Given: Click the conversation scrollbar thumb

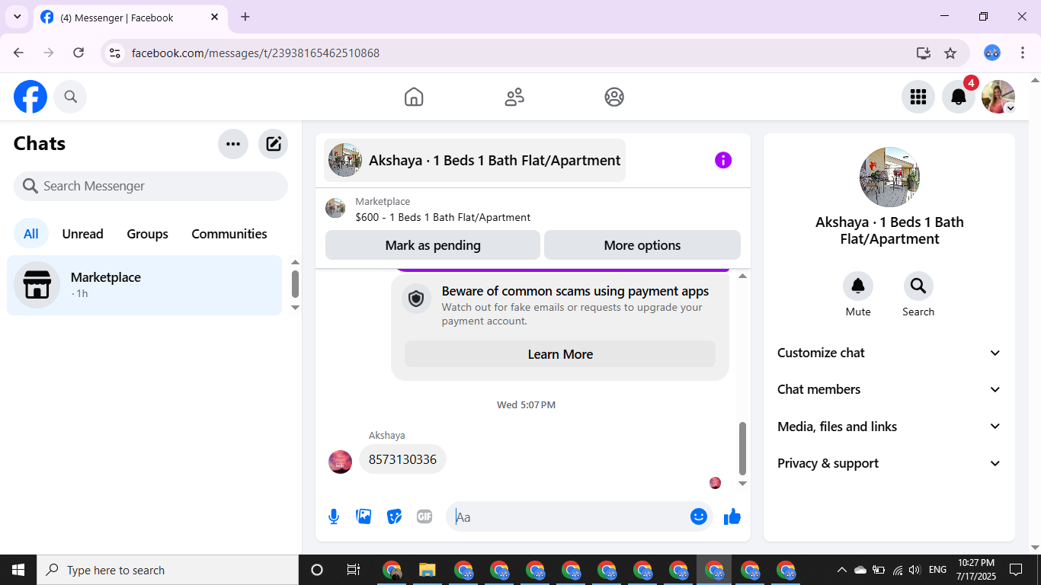Looking at the screenshot, I should [742, 449].
